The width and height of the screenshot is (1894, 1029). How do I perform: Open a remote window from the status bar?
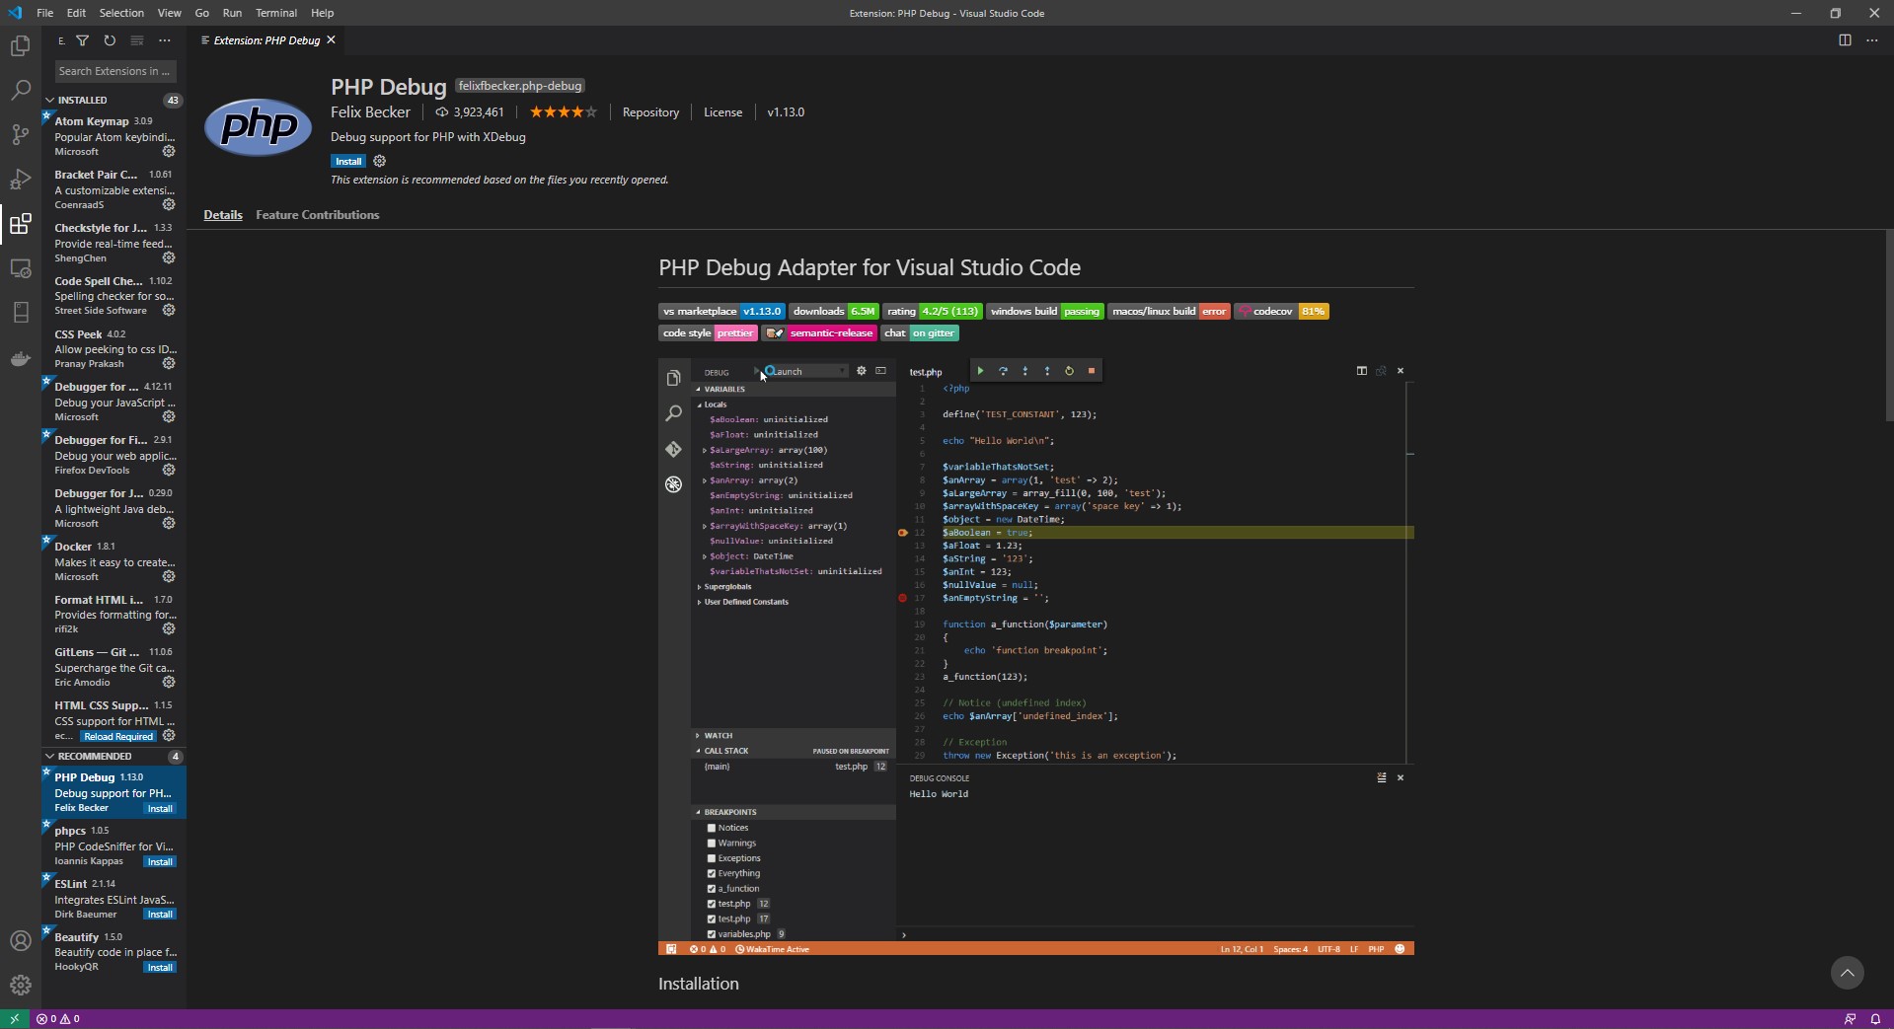click(14, 1019)
